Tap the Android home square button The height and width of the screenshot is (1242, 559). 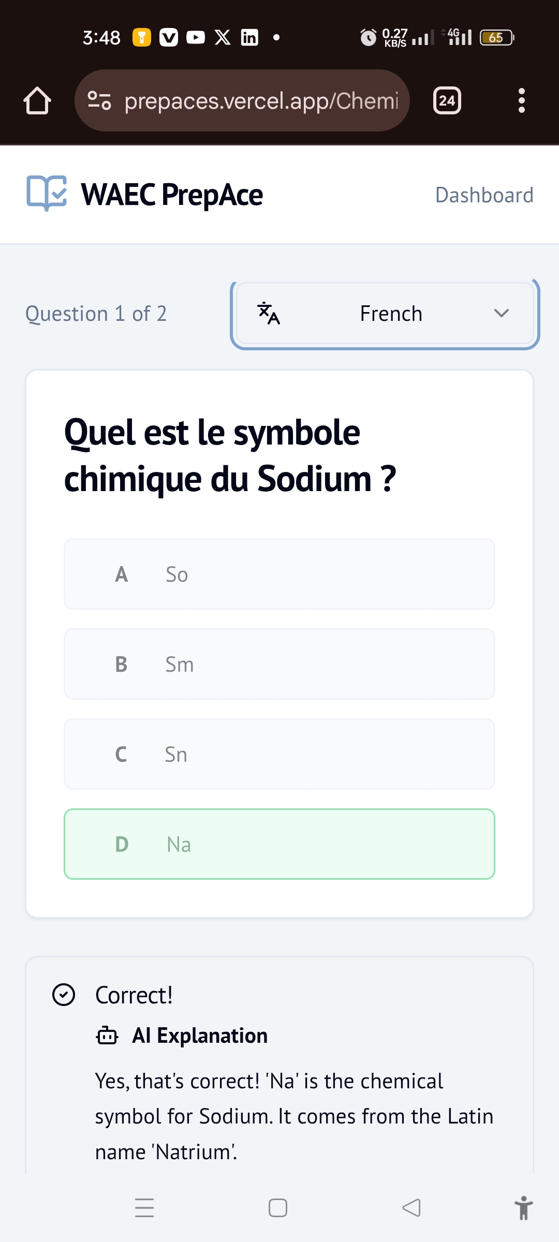[x=278, y=1208]
